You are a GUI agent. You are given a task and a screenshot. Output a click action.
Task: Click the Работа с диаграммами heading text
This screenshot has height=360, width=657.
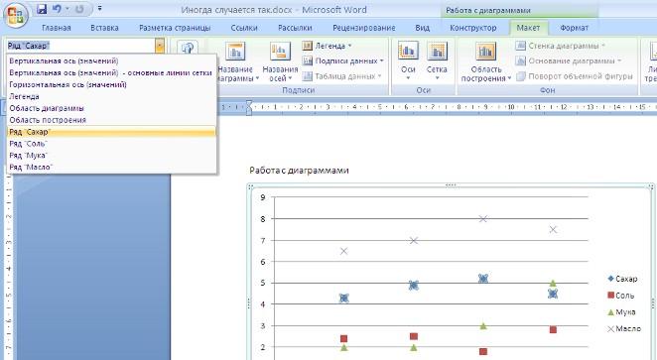(299, 171)
